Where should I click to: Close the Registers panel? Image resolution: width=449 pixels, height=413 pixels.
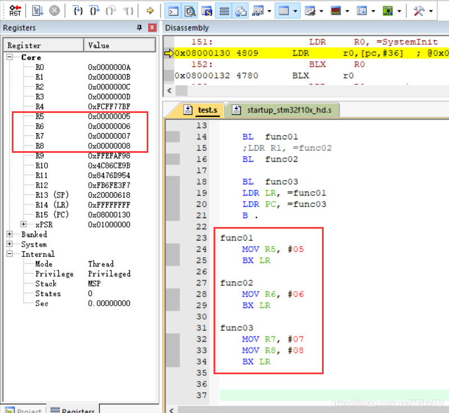tap(152, 28)
